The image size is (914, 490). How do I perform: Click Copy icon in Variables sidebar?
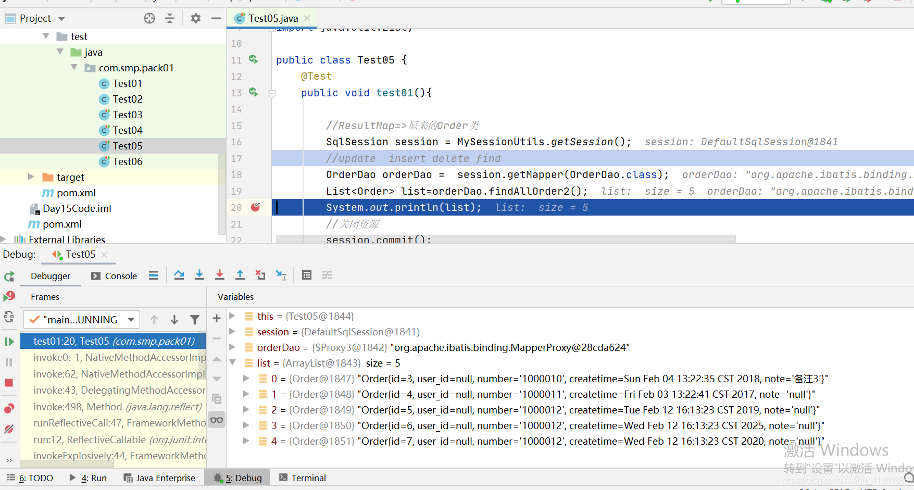pyautogui.click(x=217, y=399)
